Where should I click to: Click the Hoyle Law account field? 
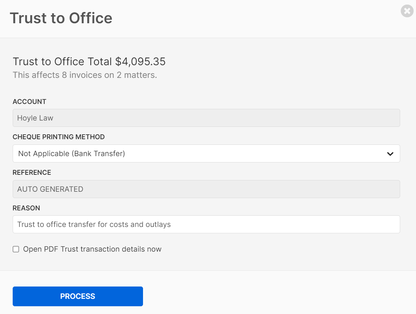(x=206, y=118)
